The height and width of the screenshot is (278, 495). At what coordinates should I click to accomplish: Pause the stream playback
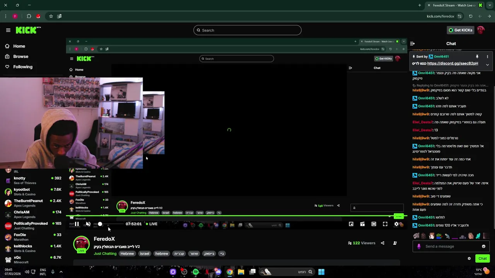77,224
